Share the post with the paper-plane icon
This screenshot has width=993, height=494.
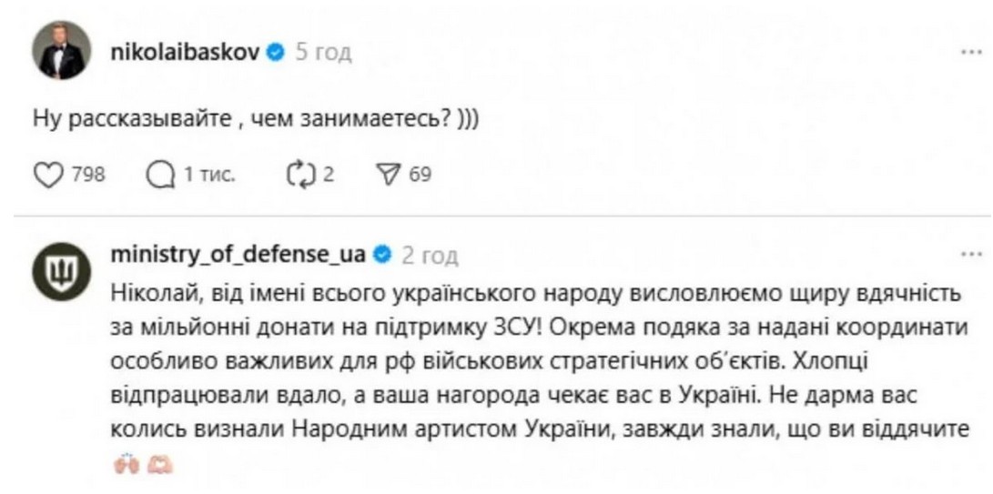[390, 173]
